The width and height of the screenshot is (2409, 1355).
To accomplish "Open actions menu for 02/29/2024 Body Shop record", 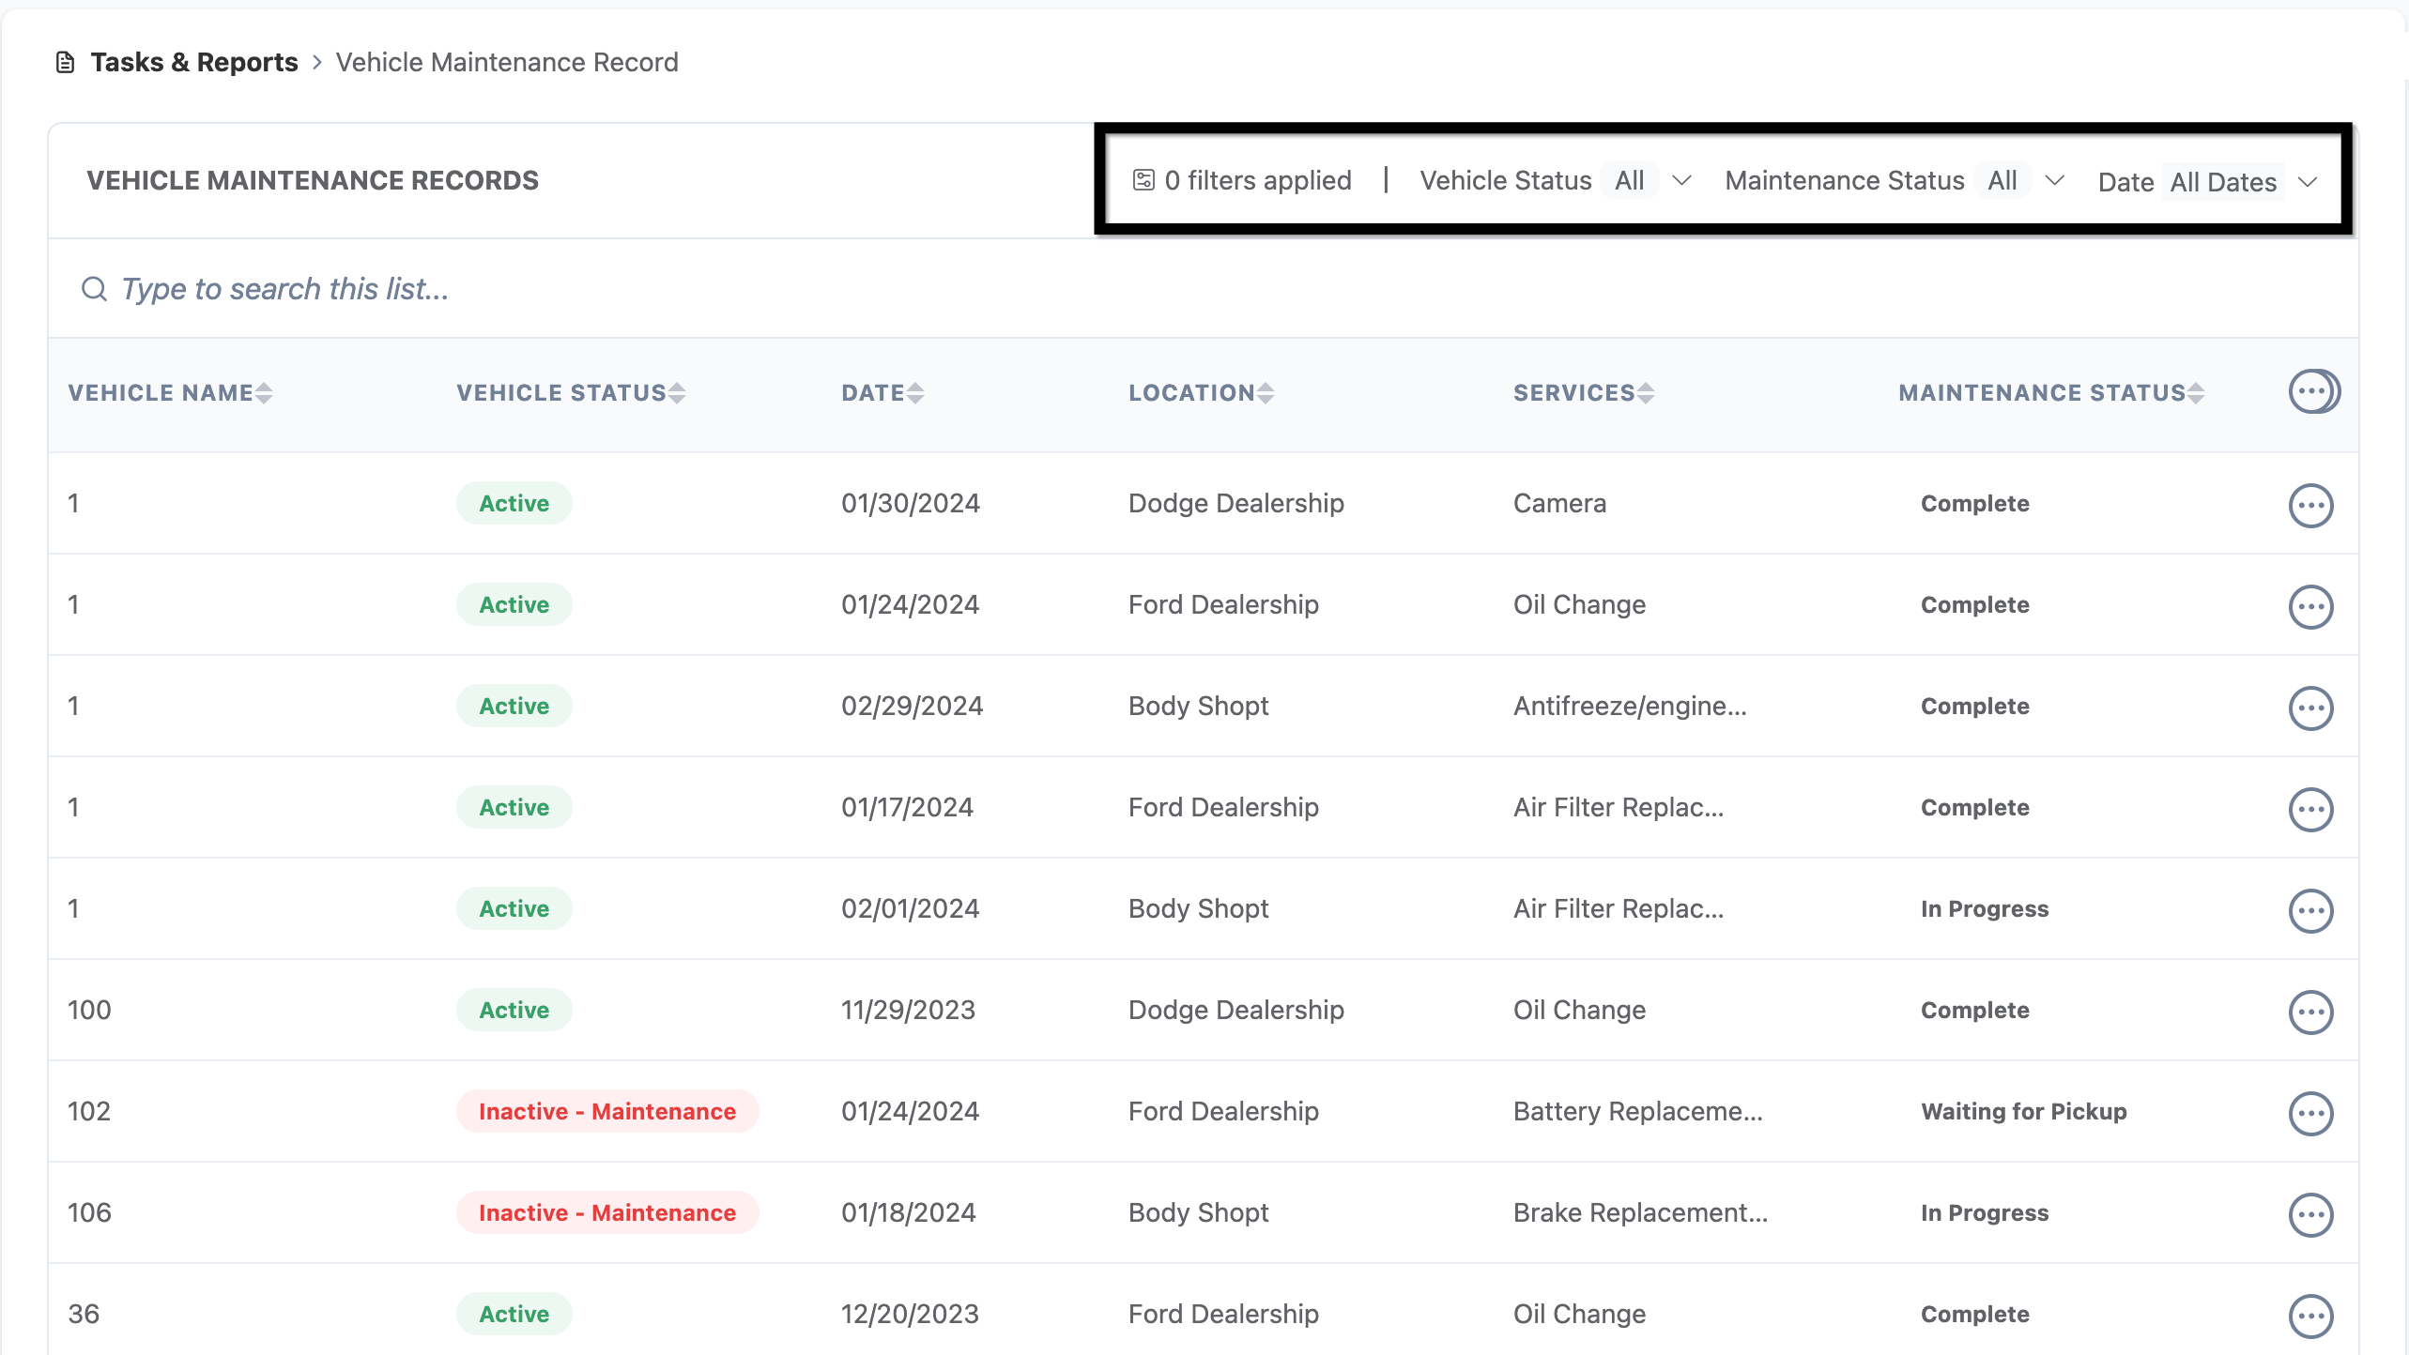I will point(2310,708).
